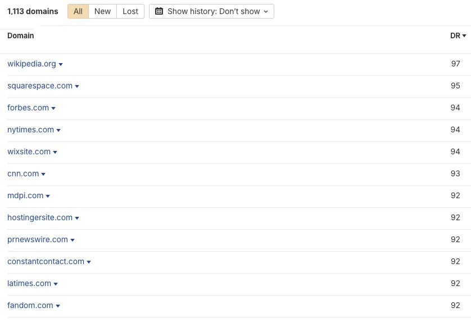Open the squarespace.com link
The image size is (471, 321).
pos(40,86)
